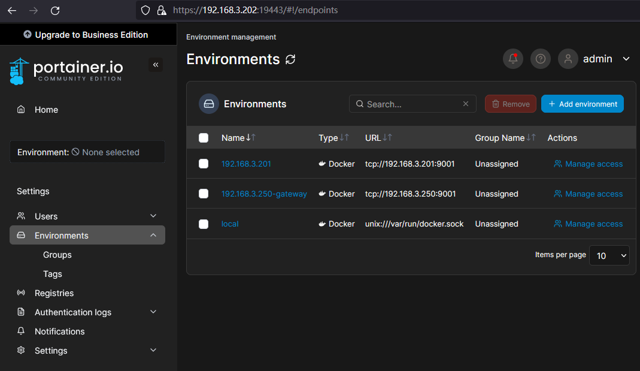This screenshot has width=640, height=371.
Task: Open the notifications bell icon
Action: point(513,59)
